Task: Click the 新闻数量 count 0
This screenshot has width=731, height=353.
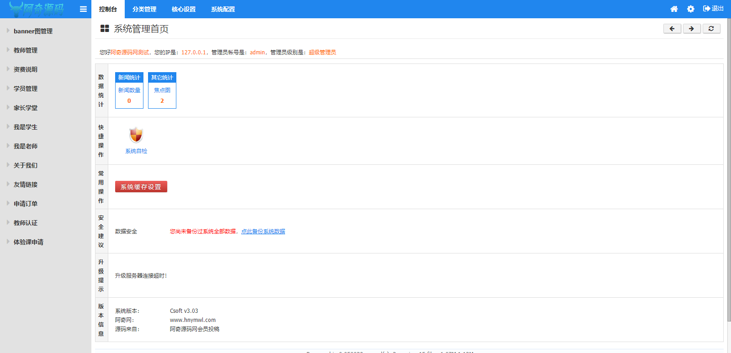Action: (x=129, y=101)
